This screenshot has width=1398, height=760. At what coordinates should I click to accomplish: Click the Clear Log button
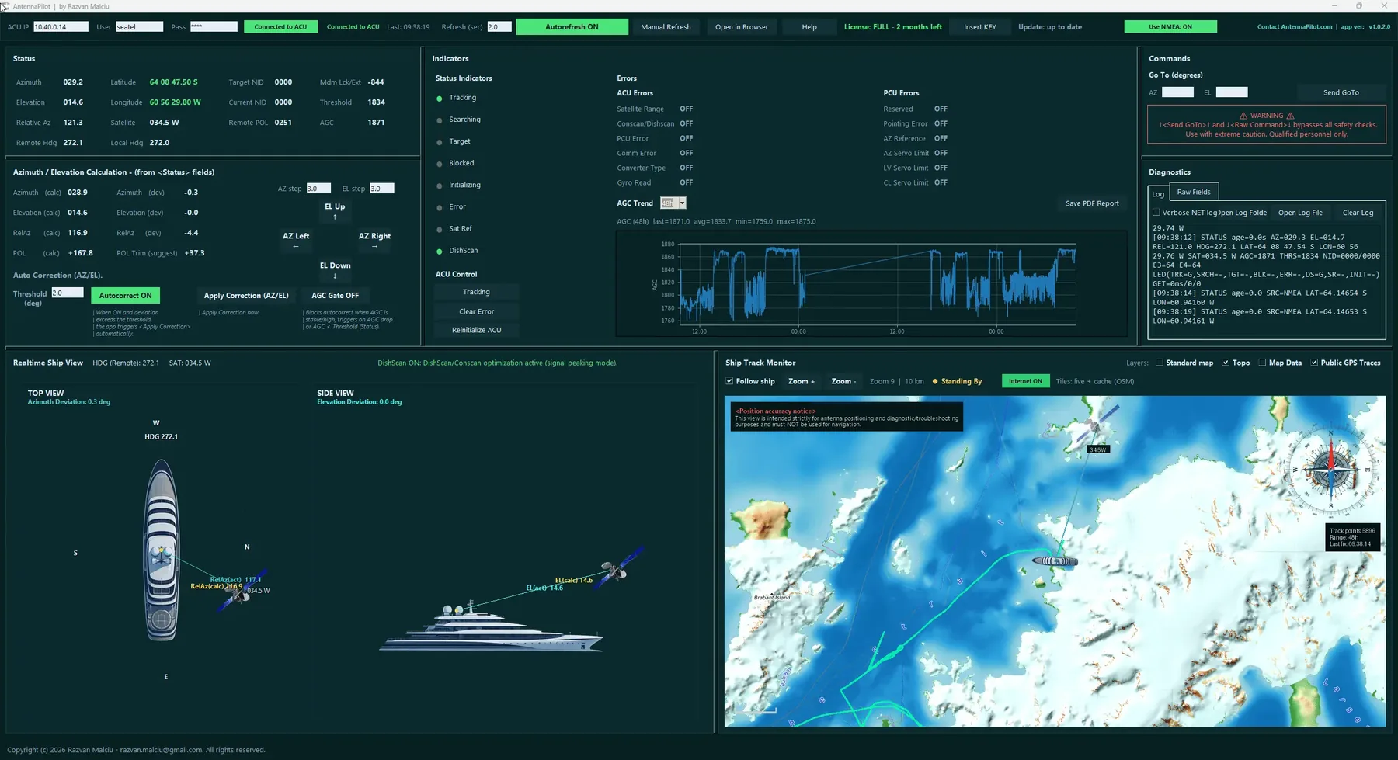(x=1358, y=213)
